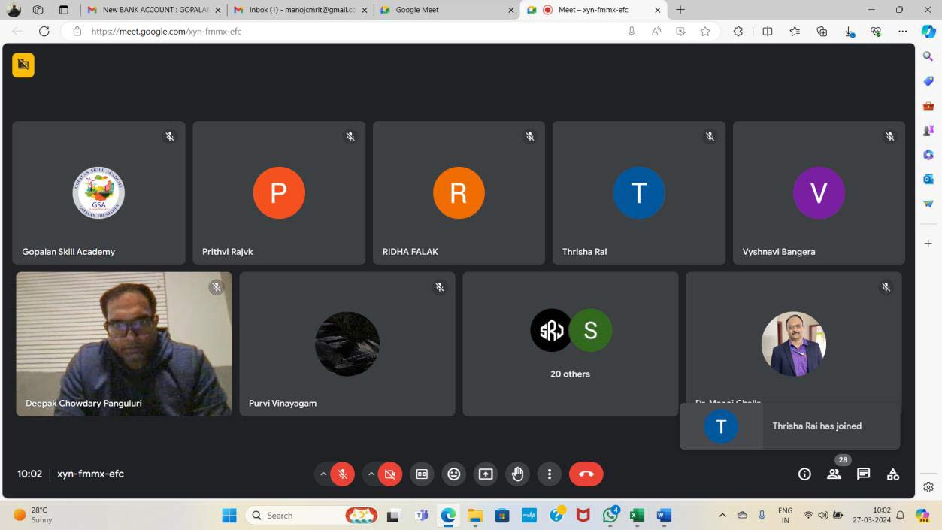Screen dimensions: 942x530
Task: Refresh the current page
Action: pos(44,31)
